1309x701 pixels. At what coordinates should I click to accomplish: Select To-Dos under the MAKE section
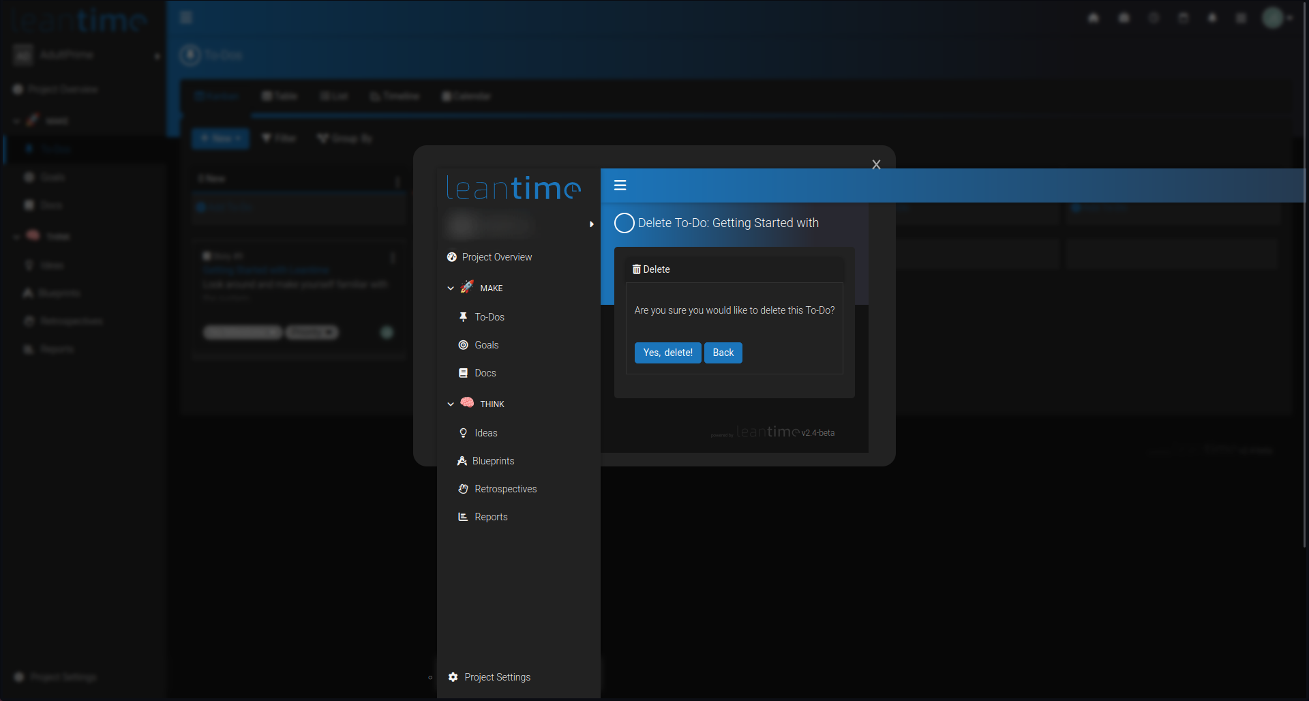click(488, 316)
